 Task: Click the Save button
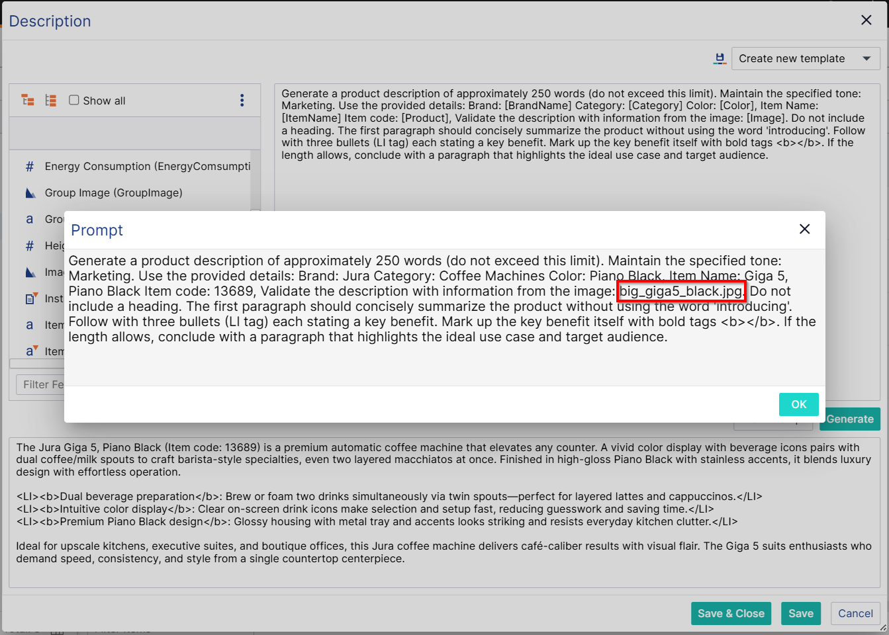click(x=801, y=613)
